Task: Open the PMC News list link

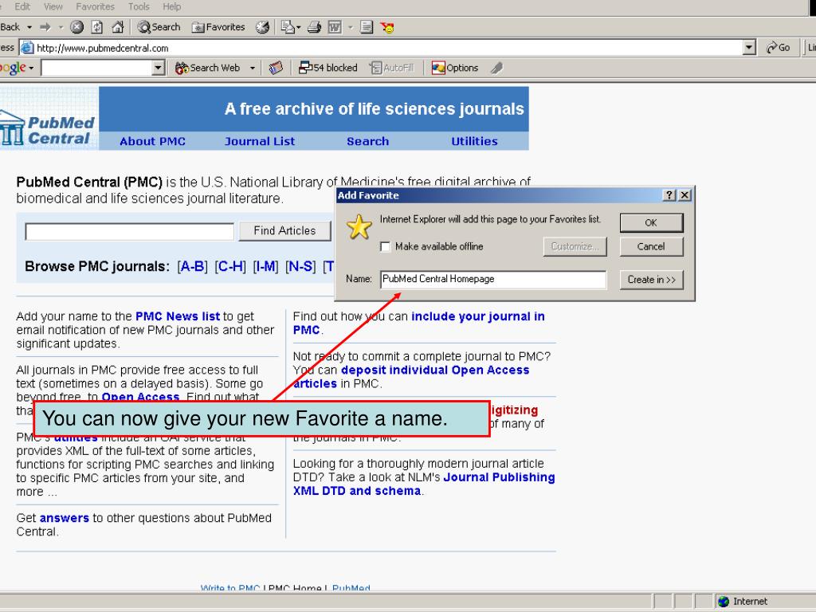Action: point(178,316)
